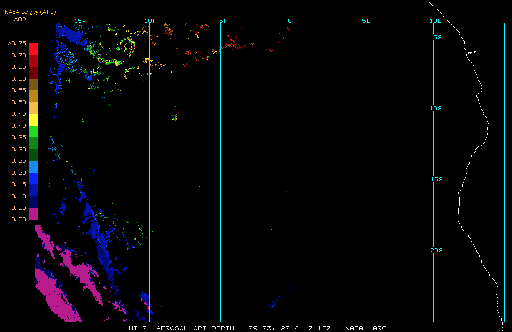Click the 'NASA LARC' footer credit
The width and height of the screenshot is (512, 332).
pos(366,328)
